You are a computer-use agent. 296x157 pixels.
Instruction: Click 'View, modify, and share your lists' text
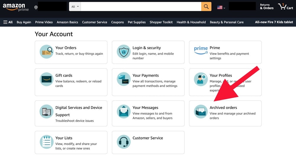click(x=76, y=146)
